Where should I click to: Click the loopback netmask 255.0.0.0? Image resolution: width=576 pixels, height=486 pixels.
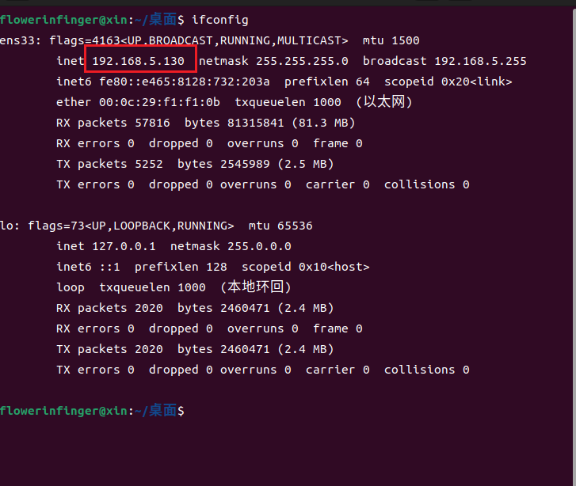tap(259, 246)
